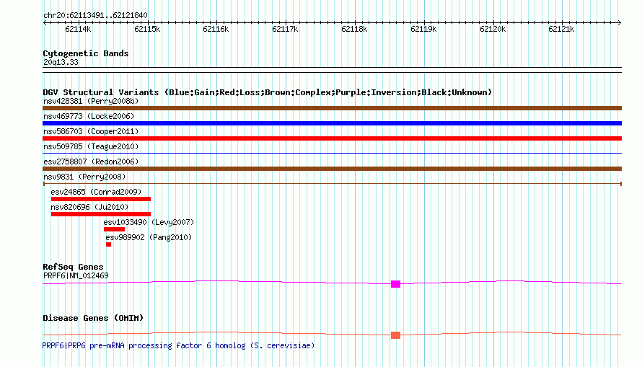Click the 62119k ruler tick label
Image resolution: width=642 pixels, height=367 pixels.
423,29
